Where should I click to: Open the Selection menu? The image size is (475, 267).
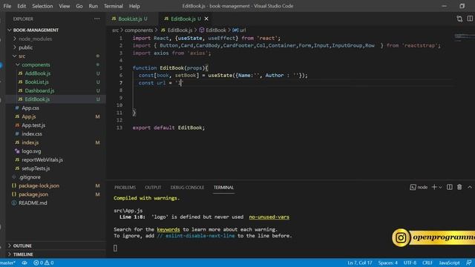coord(42,6)
